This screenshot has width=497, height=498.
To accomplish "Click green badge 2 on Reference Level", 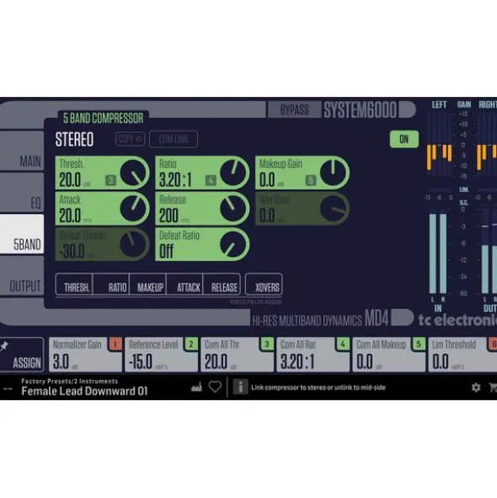I will click(191, 344).
